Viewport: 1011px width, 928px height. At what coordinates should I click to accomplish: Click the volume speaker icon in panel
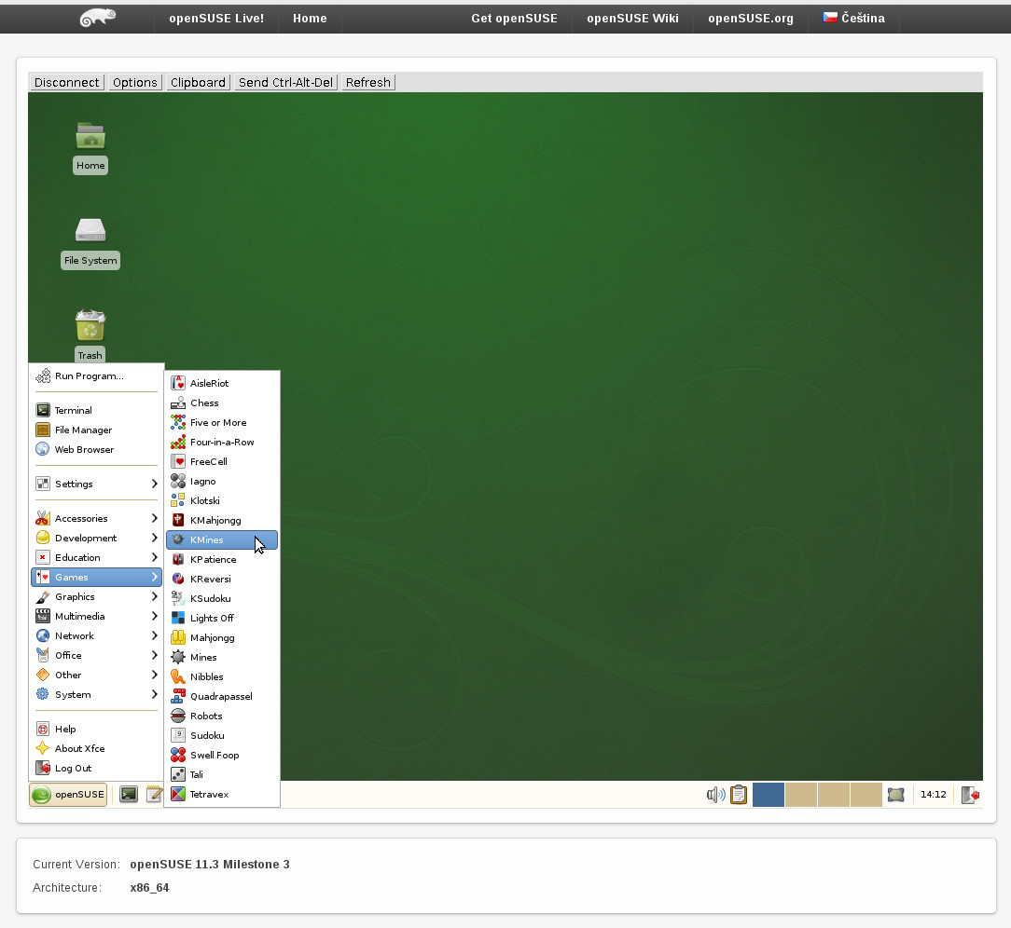click(x=715, y=795)
